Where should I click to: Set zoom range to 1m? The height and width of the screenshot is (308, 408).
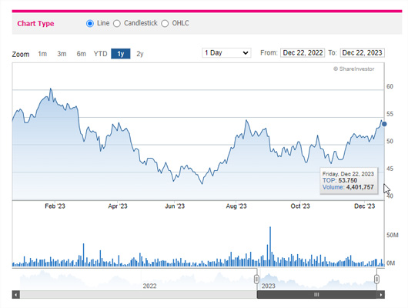(x=42, y=54)
